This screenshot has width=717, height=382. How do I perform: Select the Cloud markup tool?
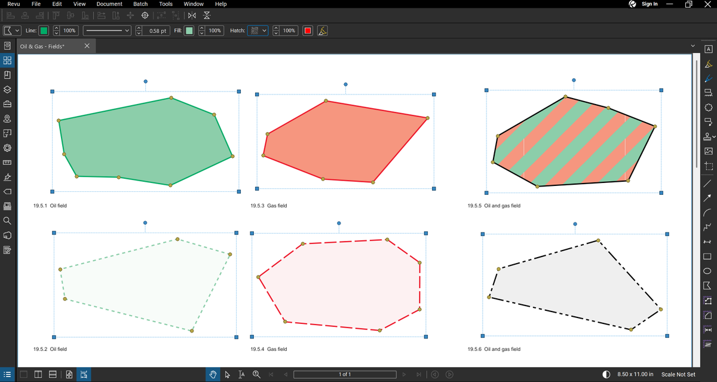click(x=708, y=108)
